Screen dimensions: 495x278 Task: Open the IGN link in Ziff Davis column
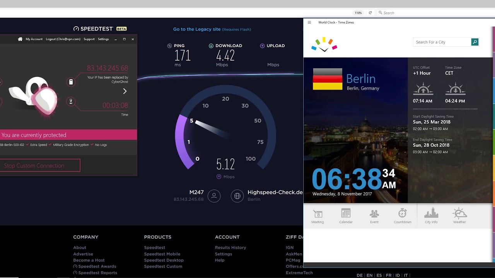[290, 247]
